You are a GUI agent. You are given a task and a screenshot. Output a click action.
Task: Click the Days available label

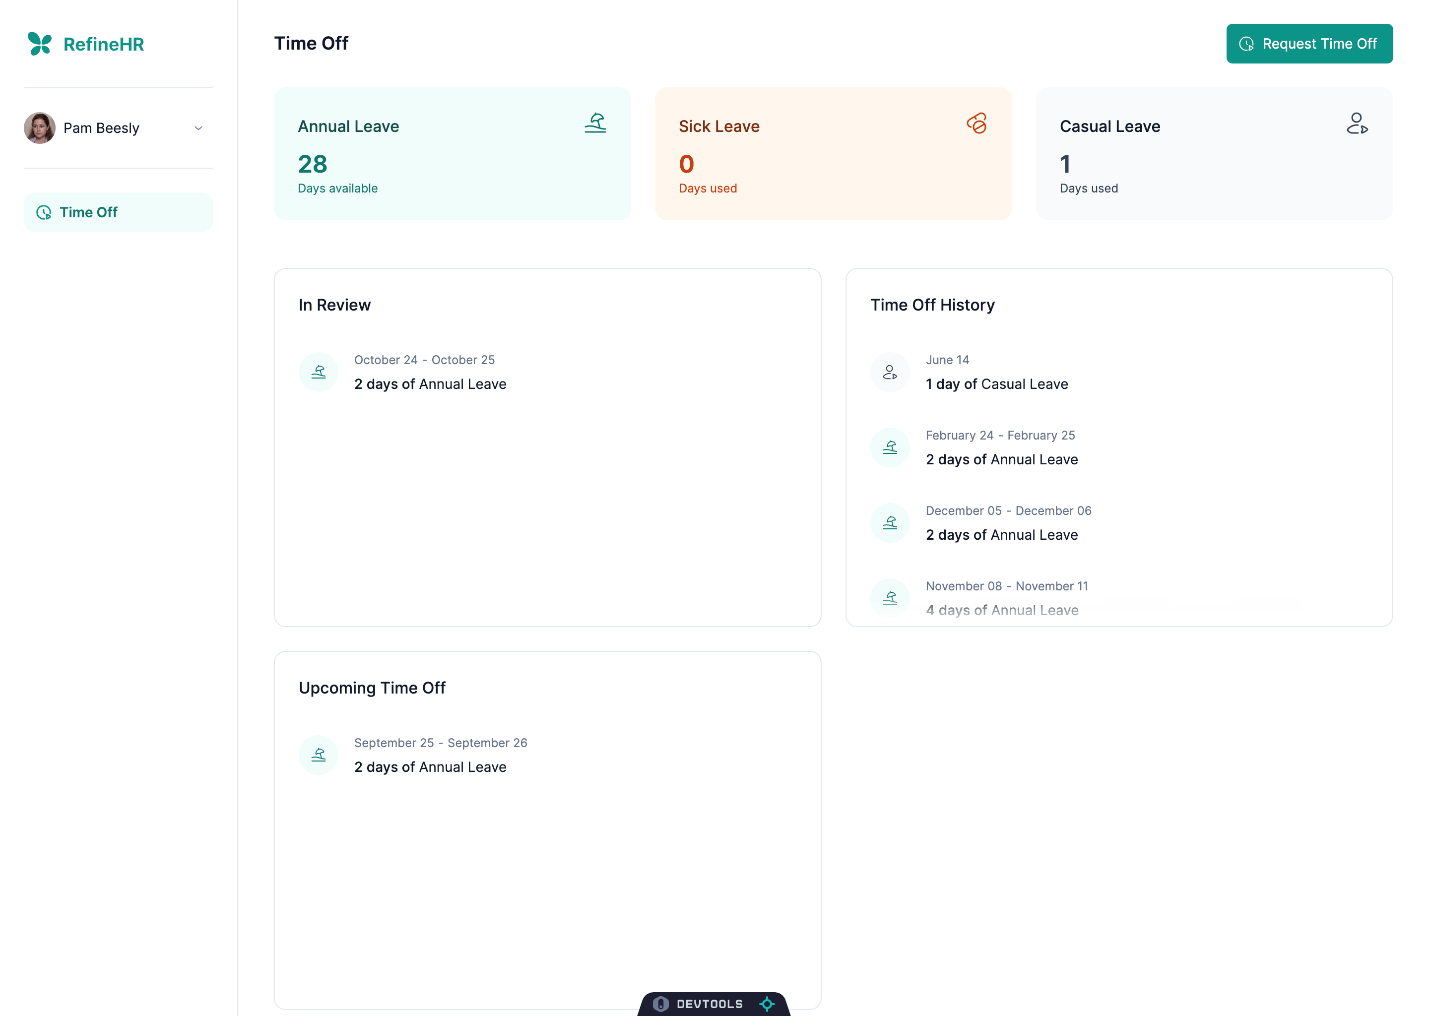coord(337,189)
